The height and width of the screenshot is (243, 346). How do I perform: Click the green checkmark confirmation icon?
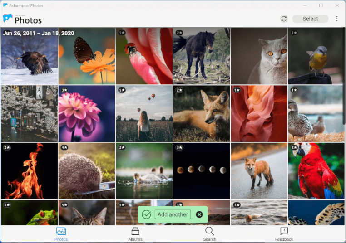[146, 214]
